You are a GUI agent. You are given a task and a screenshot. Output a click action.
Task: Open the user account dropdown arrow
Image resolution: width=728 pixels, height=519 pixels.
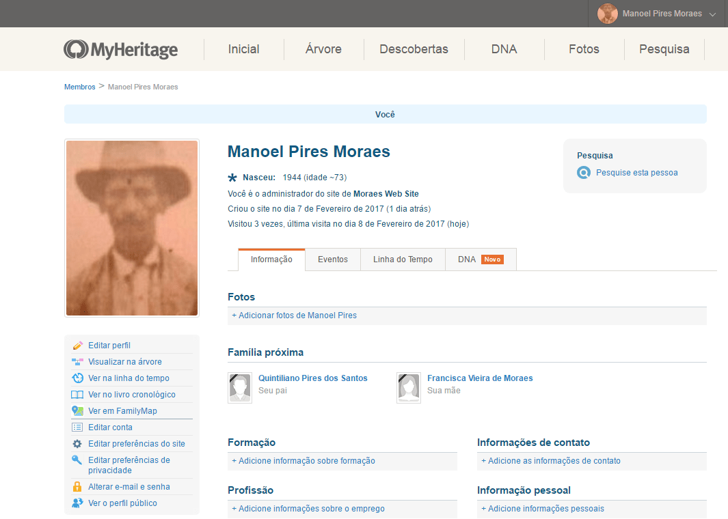pos(712,14)
